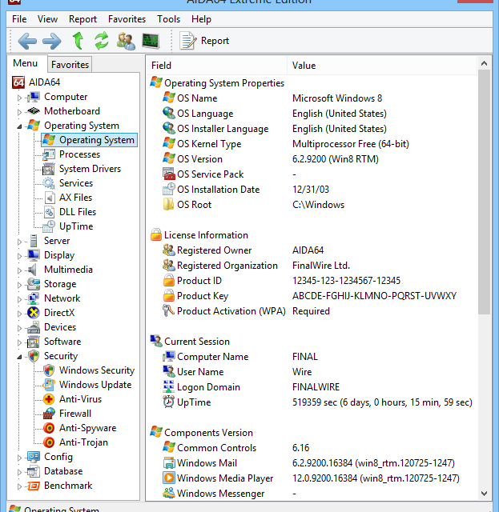The height and width of the screenshot is (512, 499).
Task: Expand the Benchmark tree node
Action: (20, 486)
